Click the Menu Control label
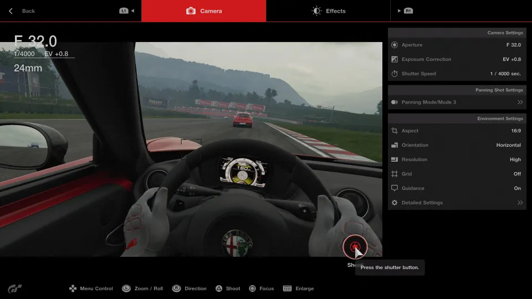 pos(96,288)
